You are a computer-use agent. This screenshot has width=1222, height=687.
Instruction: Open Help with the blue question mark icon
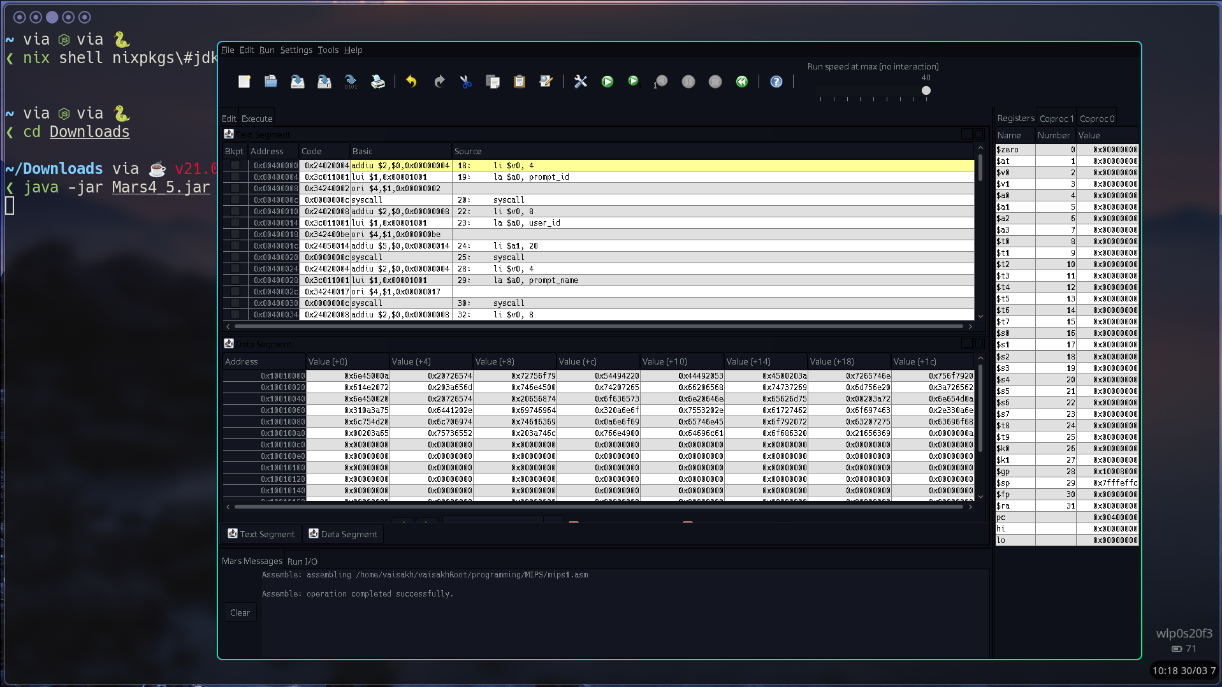(776, 82)
